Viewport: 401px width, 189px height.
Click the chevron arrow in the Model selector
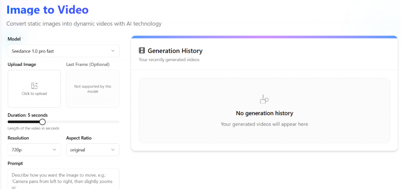coord(113,51)
